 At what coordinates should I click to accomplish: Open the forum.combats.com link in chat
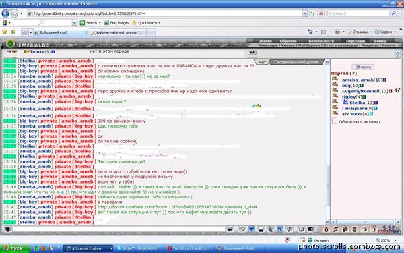pos(178,207)
